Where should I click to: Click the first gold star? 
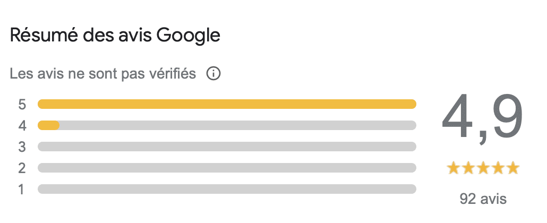tap(454, 168)
